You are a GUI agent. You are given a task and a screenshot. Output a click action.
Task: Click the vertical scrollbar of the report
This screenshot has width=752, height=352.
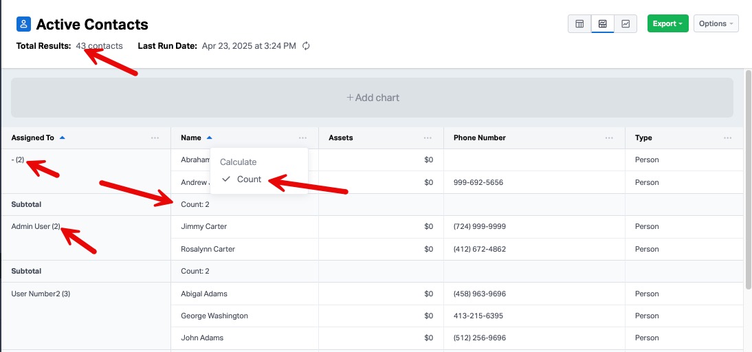click(x=748, y=179)
